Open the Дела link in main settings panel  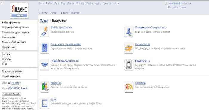pos(53,99)
